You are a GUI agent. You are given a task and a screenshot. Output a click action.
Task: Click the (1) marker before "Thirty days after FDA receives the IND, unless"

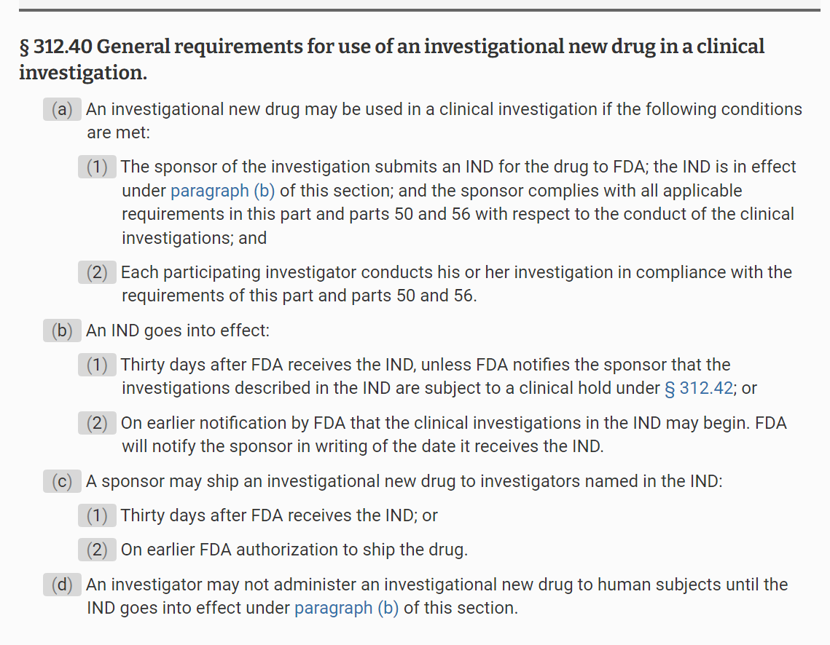coord(97,365)
